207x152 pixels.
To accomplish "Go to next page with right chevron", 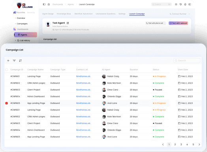I will (x=199, y=144).
